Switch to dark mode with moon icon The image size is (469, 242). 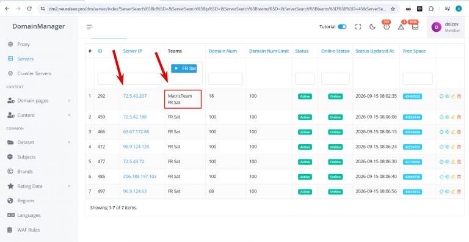pos(372,27)
